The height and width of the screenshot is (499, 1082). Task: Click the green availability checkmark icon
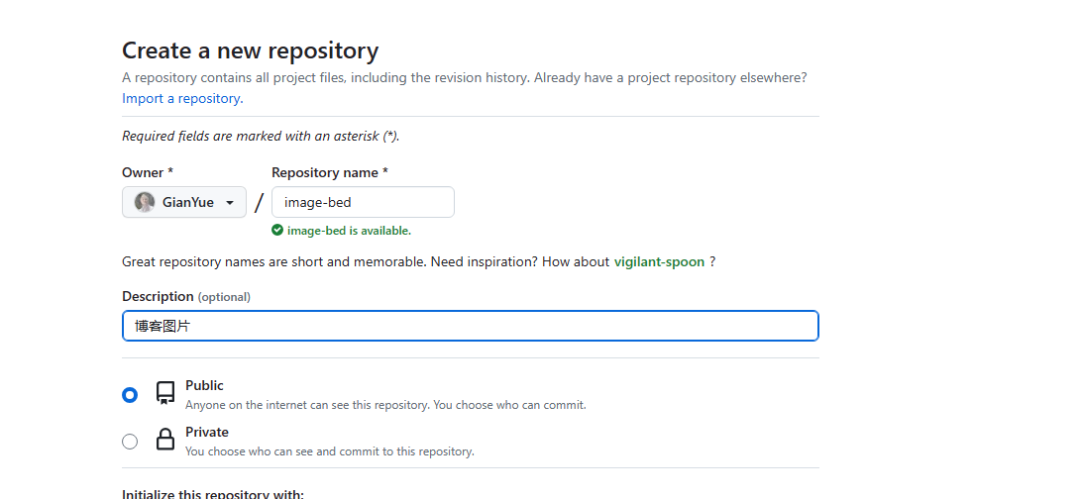click(277, 230)
